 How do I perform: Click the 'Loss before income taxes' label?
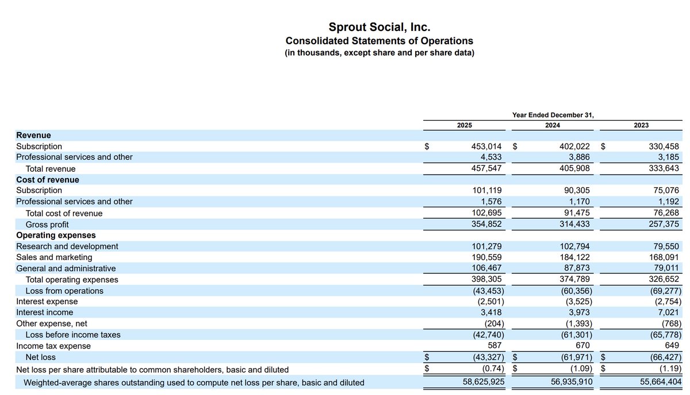(73, 335)
